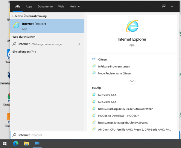Expand more actions with the circular chevron
The image size is (181, 148).
coord(132,81)
